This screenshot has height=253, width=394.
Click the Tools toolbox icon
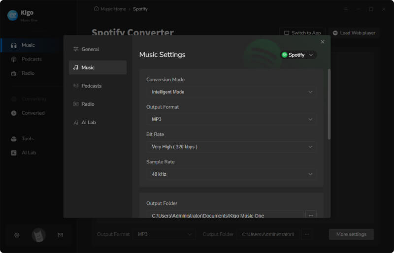tap(14, 139)
